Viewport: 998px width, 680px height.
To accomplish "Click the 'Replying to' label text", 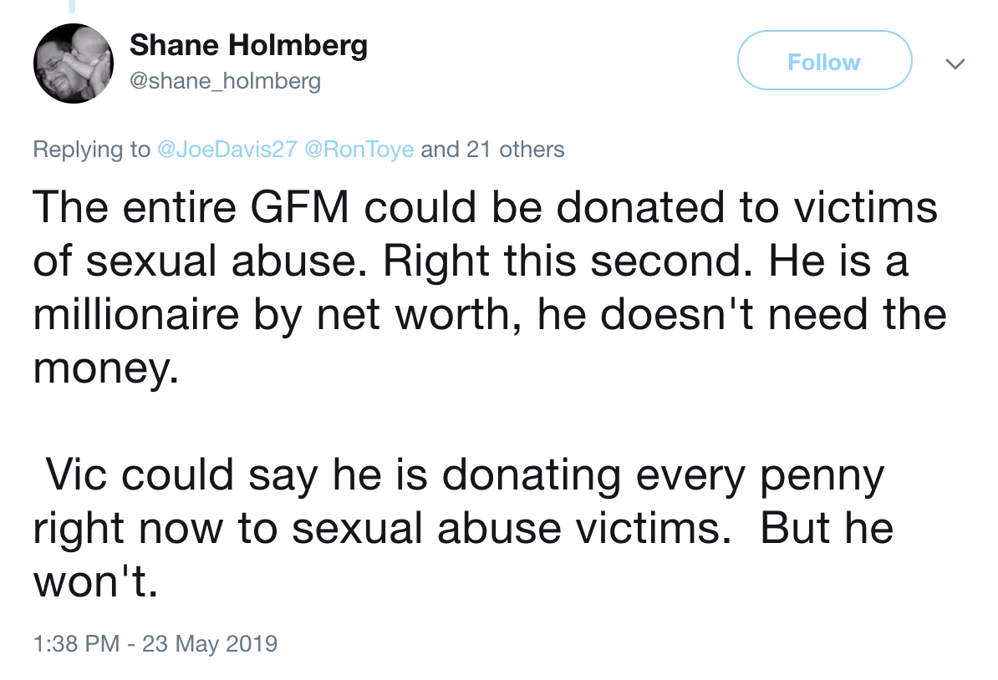I will (92, 149).
